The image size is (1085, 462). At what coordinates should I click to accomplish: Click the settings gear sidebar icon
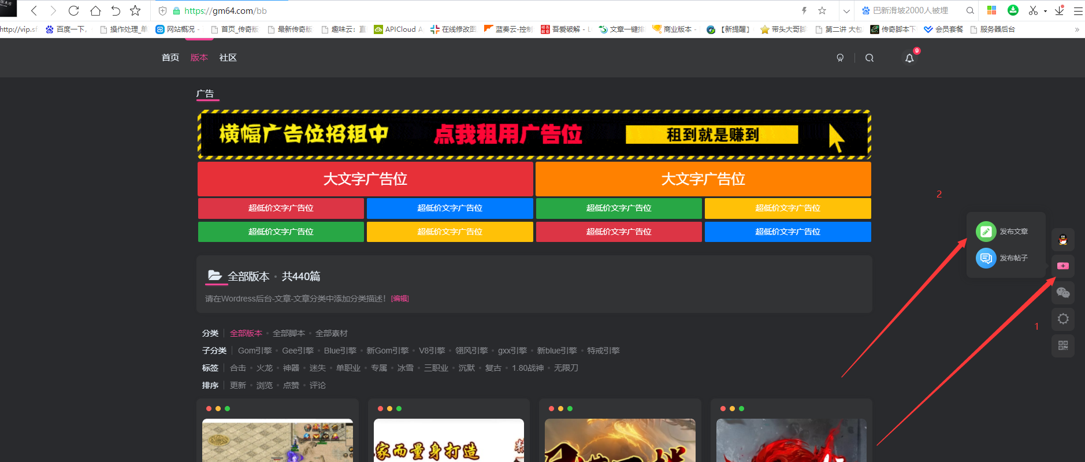1063,319
